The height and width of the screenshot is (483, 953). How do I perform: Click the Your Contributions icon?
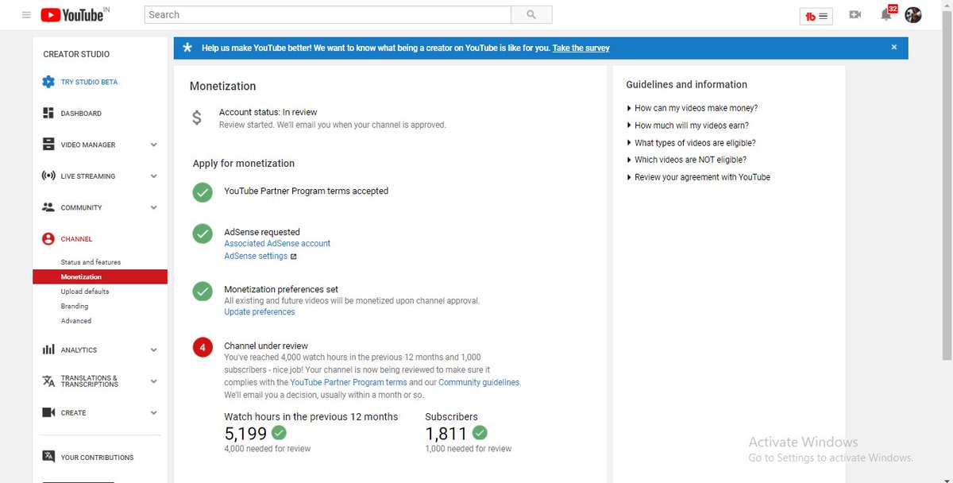[x=48, y=457]
